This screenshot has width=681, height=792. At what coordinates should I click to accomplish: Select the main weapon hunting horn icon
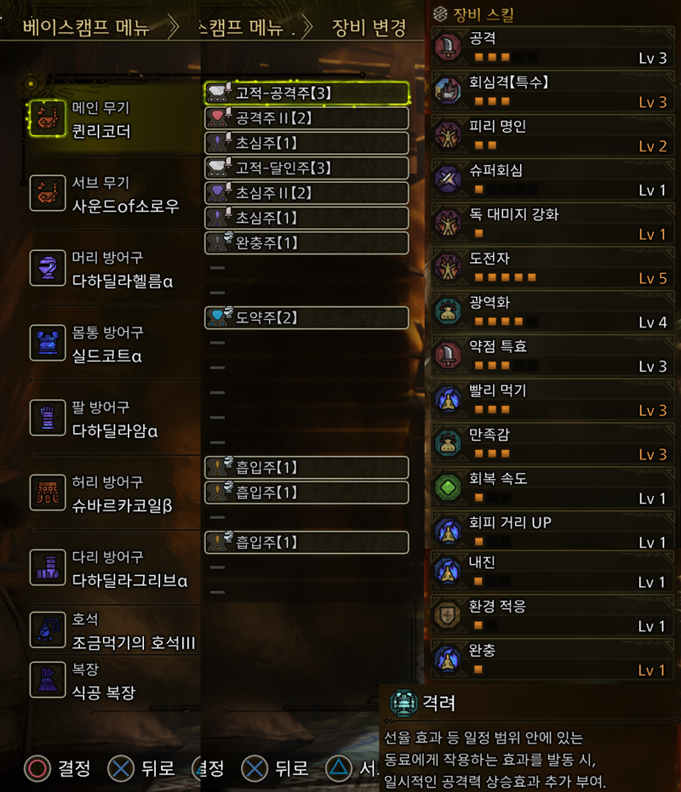click(48, 119)
